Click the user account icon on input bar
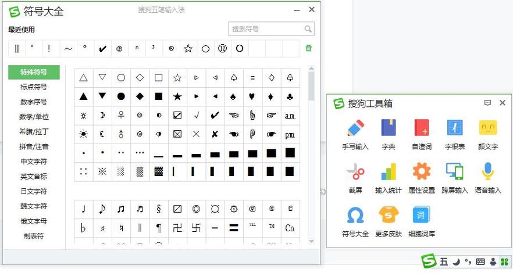Viewport: 513px width, 276px height. 493,261
